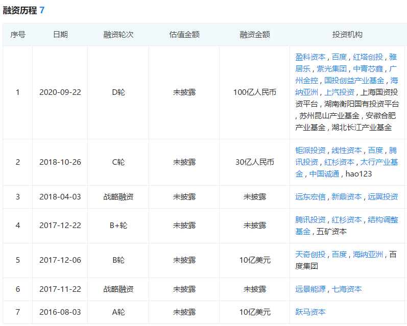407x326 pixels.
Task: Click the 天奇创投 investor link
Action: [x=310, y=255]
